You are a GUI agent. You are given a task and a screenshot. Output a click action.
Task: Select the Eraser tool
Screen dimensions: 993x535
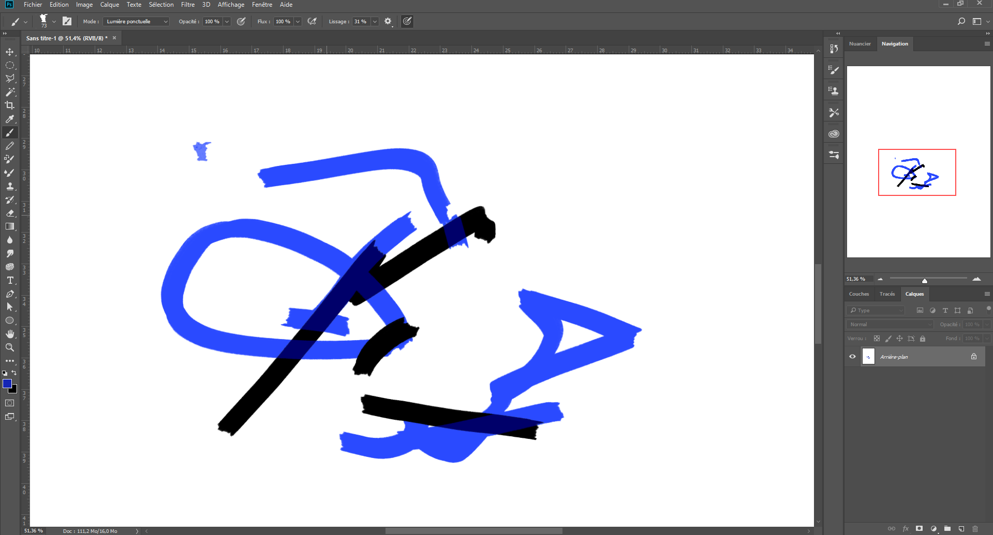coord(10,213)
